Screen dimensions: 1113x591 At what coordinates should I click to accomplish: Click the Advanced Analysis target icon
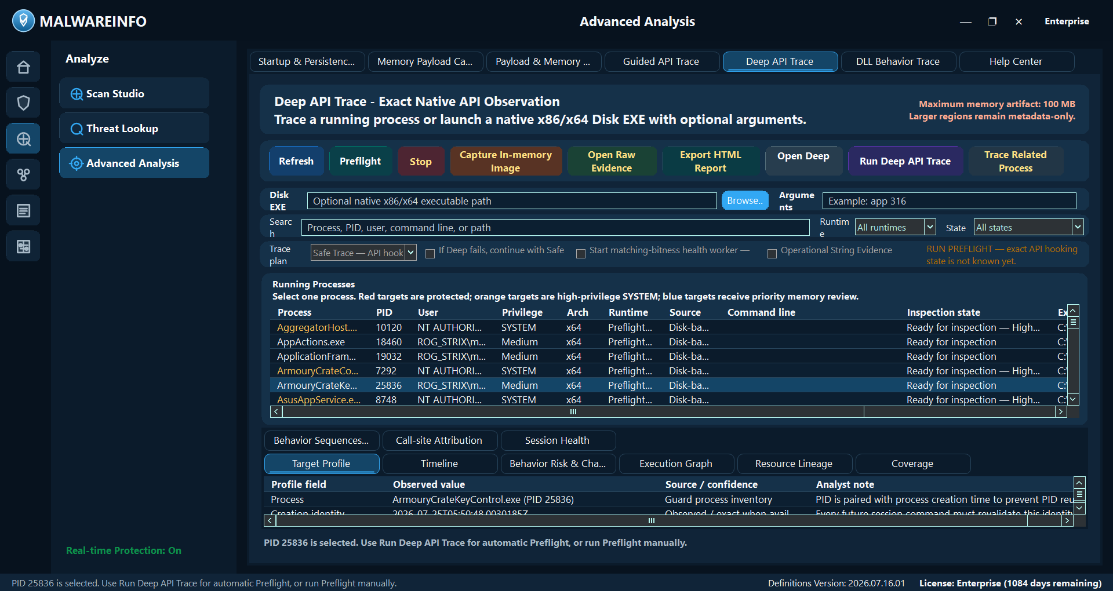(x=76, y=163)
